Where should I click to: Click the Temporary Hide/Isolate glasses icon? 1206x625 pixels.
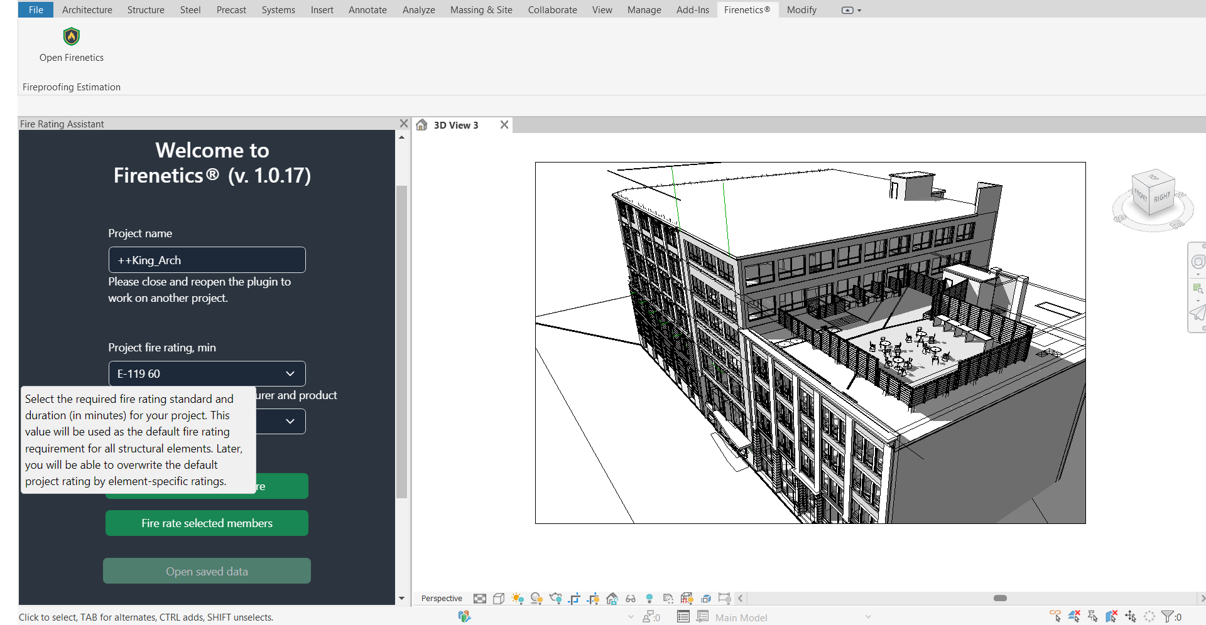[x=631, y=599]
